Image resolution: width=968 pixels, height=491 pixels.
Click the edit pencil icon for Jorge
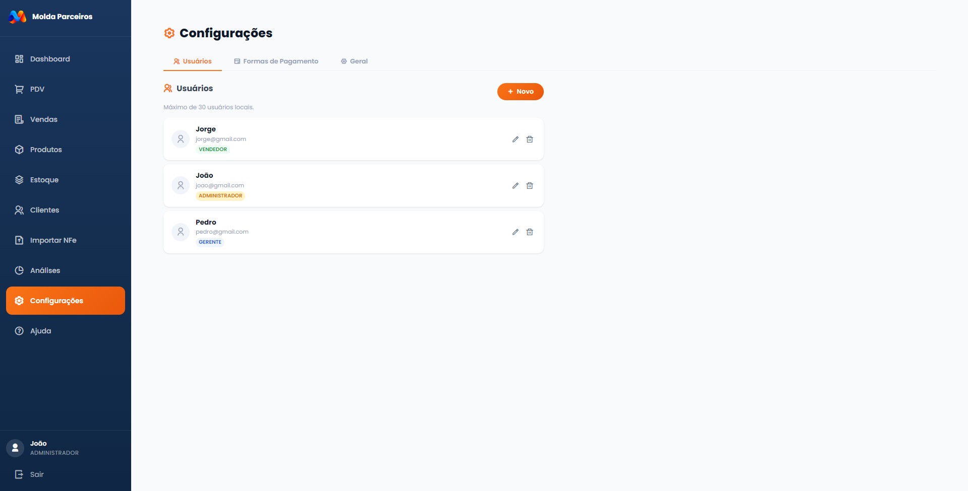(x=515, y=139)
